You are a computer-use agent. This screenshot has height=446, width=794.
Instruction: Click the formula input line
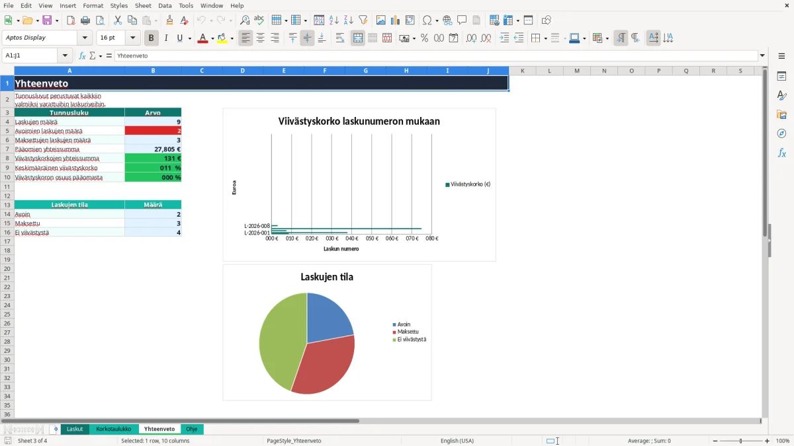point(436,56)
